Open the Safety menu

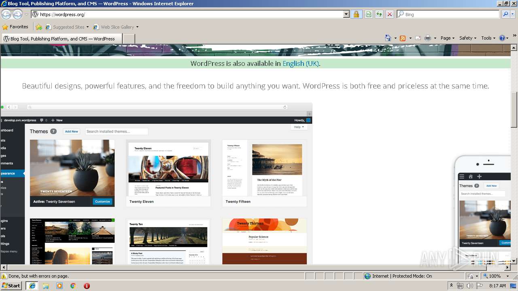coord(468,38)
